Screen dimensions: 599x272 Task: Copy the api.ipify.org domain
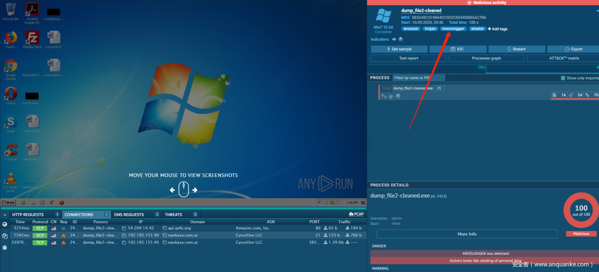pyautogui.click(x=165, y=228)
